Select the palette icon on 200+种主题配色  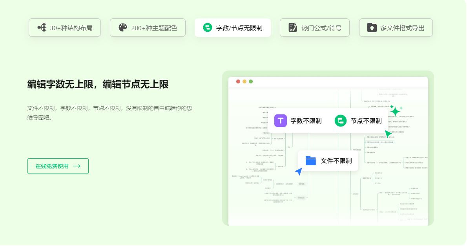122,27
